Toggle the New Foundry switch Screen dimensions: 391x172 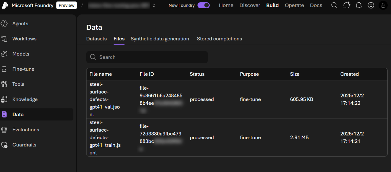[x=204, y=5]
